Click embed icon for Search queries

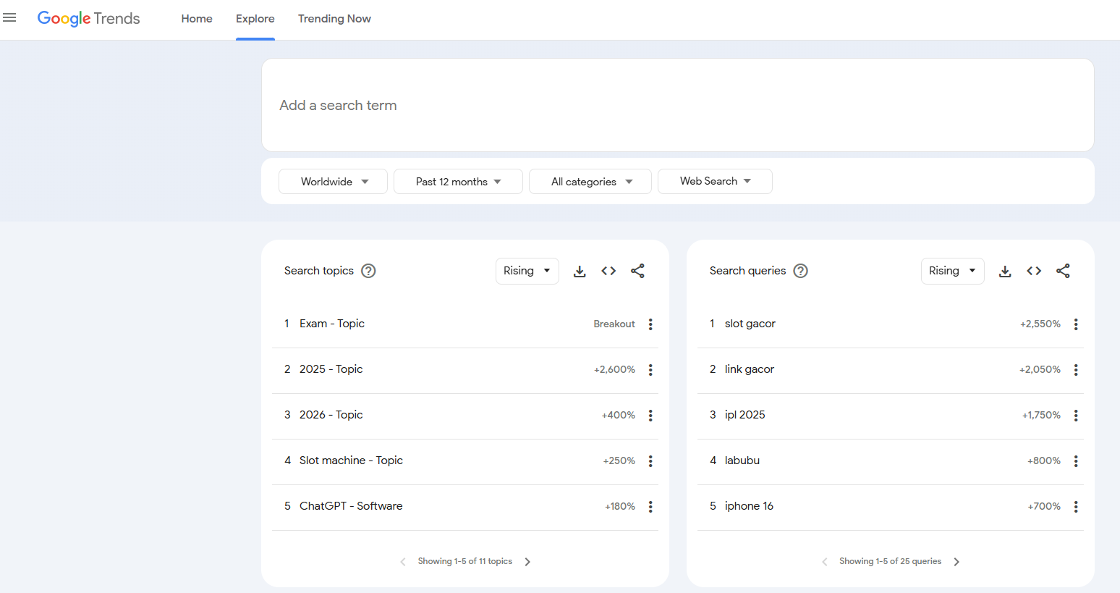tap(1034, 271)
